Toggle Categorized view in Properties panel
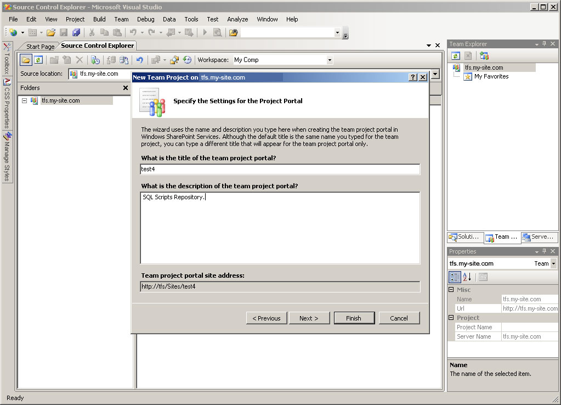The image size is (561, 405). pos(455,277)
